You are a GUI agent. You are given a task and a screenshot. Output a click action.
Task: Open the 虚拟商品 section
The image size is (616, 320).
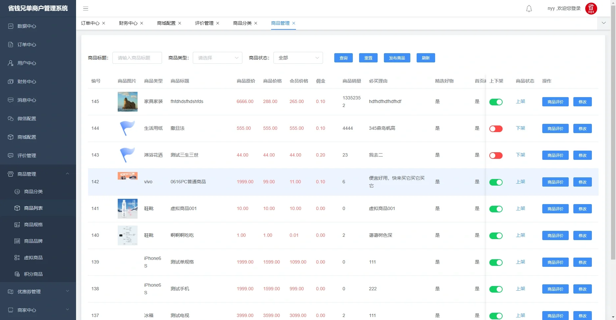tap(33, 257)
